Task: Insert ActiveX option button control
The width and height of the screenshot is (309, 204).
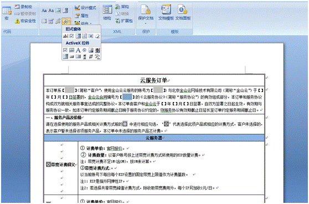Action: (x=84, y=50)
